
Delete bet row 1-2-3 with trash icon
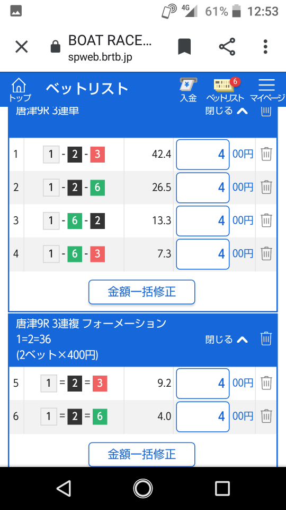tap(266, 154)
